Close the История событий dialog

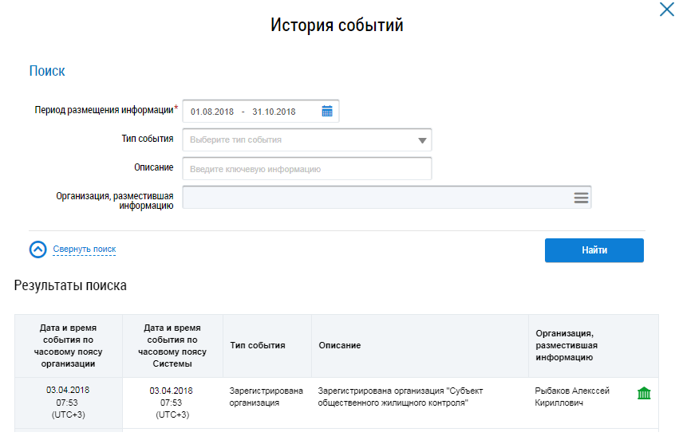pyautogui.click(x=666, y=10)
